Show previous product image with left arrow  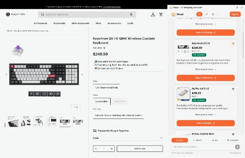point(7,75)
